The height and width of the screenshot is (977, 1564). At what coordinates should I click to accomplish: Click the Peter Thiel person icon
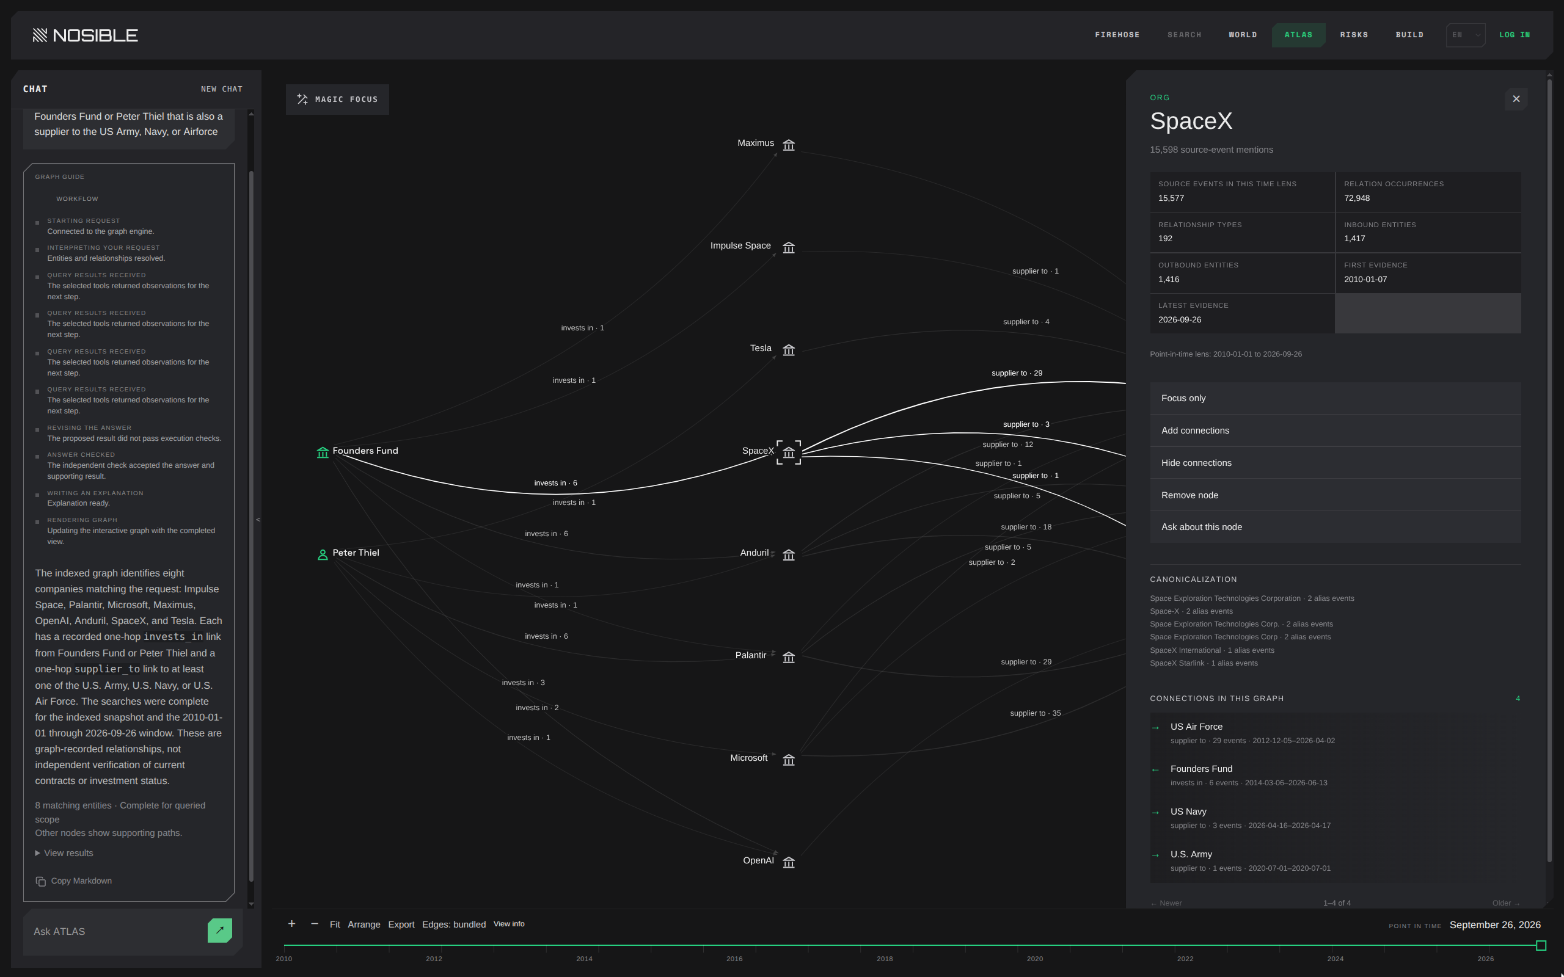coord(323,554)
